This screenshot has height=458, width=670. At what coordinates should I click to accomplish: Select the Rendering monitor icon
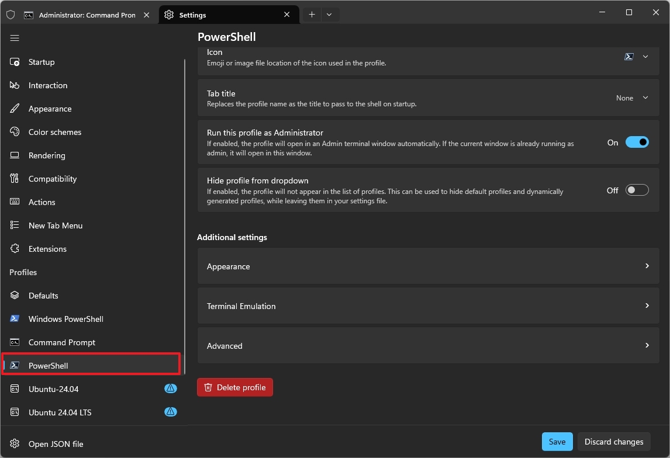(15, 155)
